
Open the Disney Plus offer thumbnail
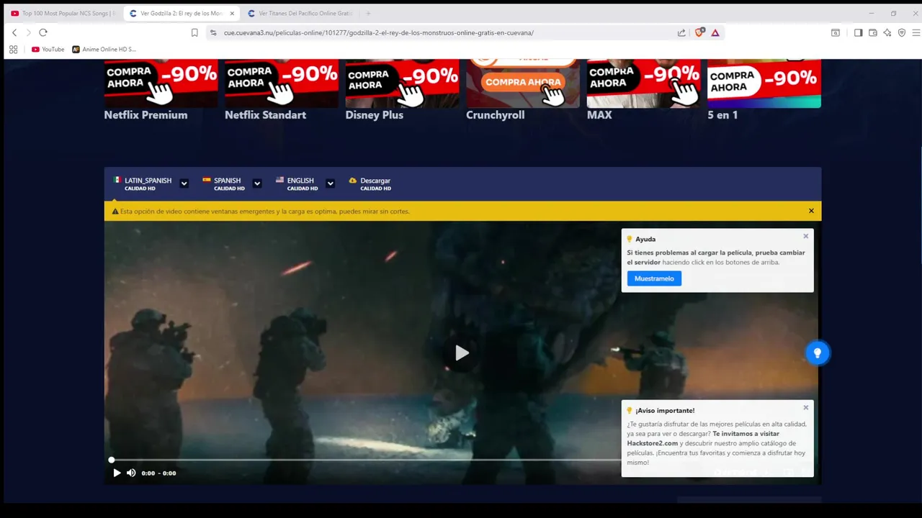point(402,83)
